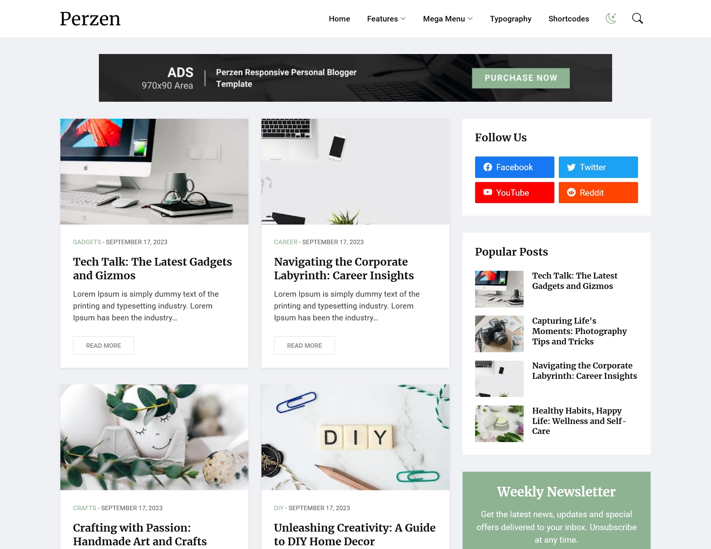
Task: Click READ MORE on Corporate Labyrinth article
Action: point(304,346)
